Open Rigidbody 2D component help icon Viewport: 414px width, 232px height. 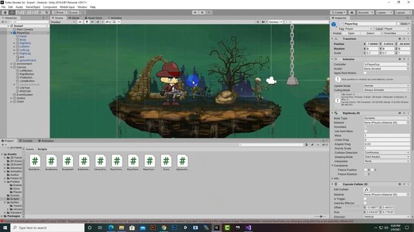400,113
